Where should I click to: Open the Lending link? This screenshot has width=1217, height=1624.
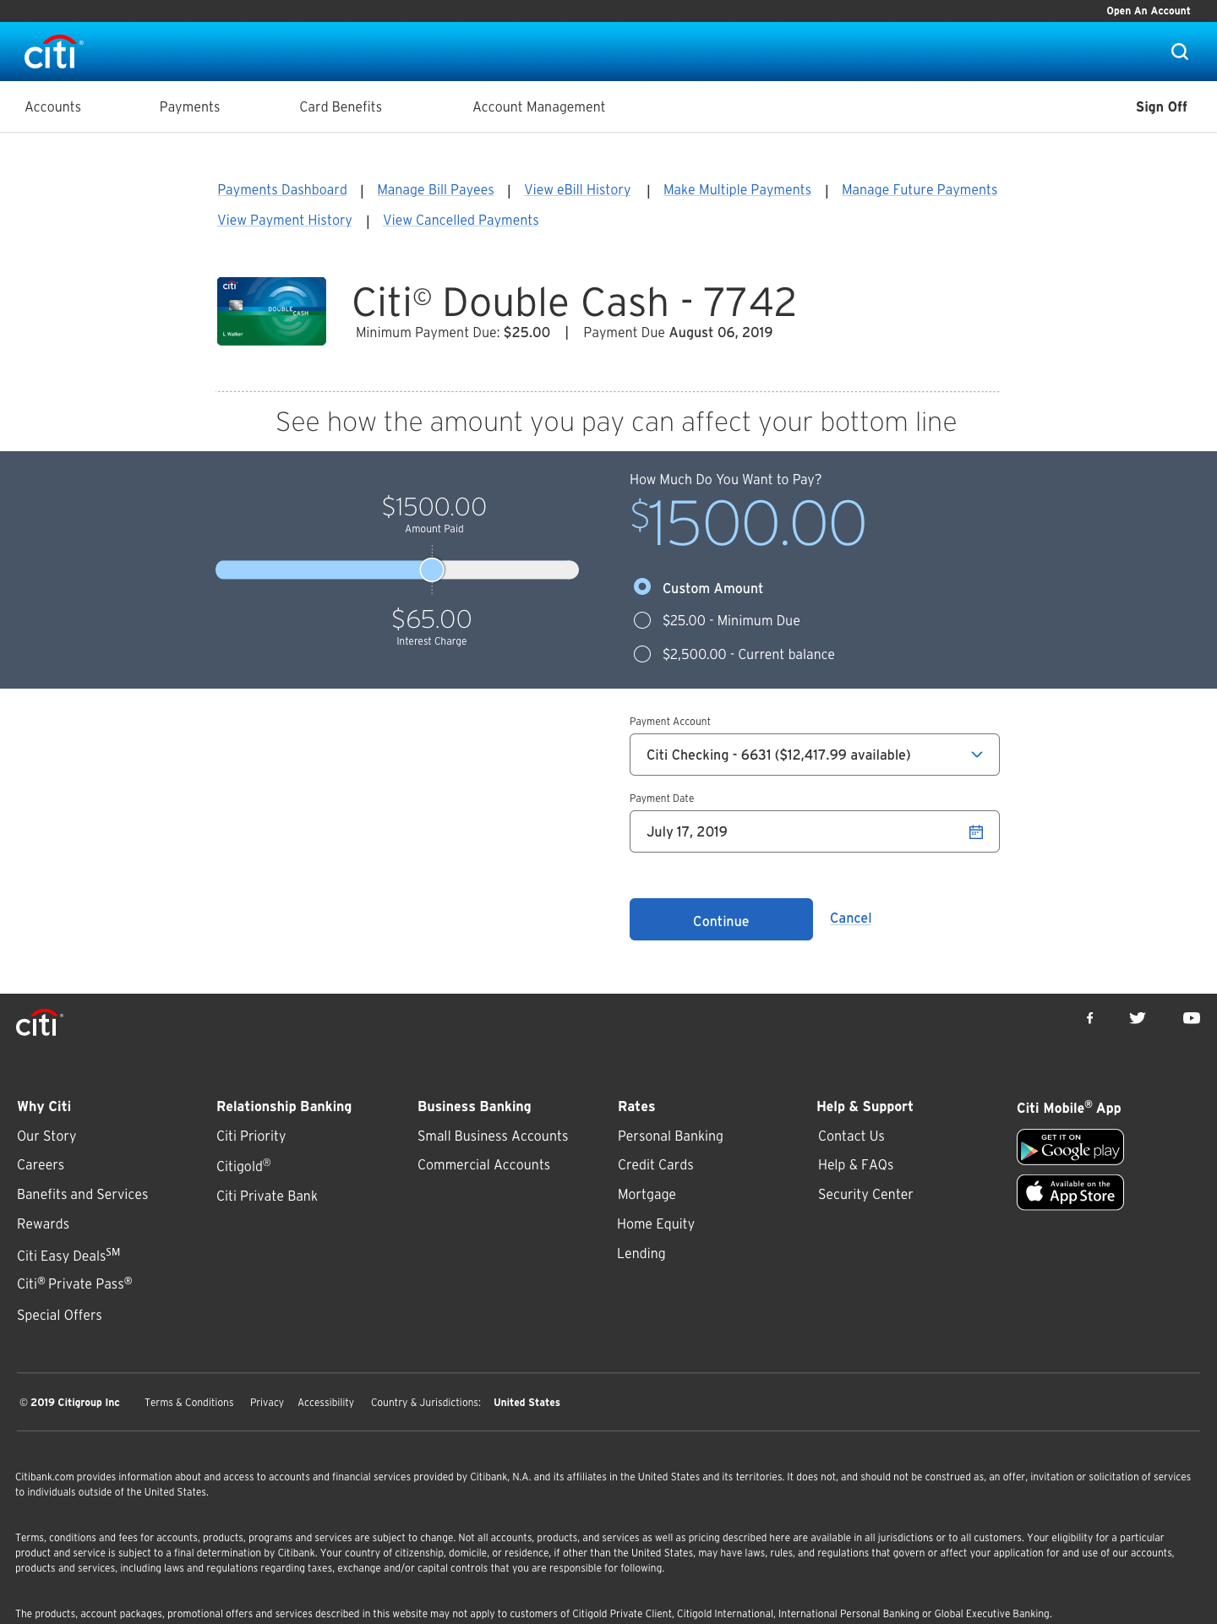641,1254
